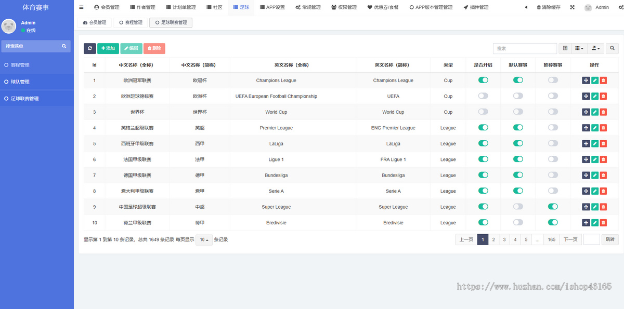Edit the 西班牙甲级联赛 row via pencil icon

(x=595, y=143)
